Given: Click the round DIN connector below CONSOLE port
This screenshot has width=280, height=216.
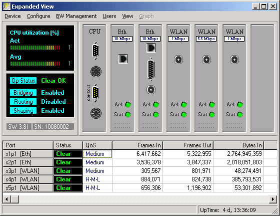Looking at the screenshot, I should [x=96, y=113].
